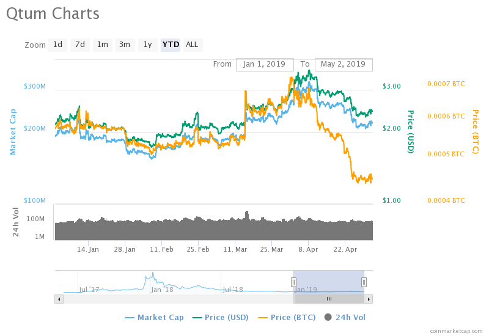489x336 pixels.
Task: Click the $3.00 USD price label
Action: 392,86
